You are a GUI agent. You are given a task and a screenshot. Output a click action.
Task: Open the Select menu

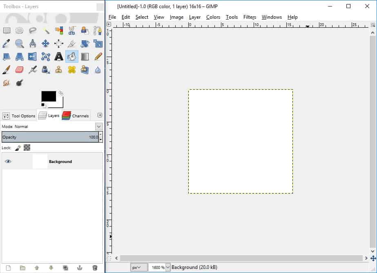[x=142, y=17]
